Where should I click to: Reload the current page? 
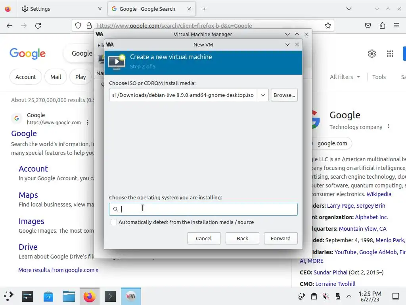(x=38, y=26)
